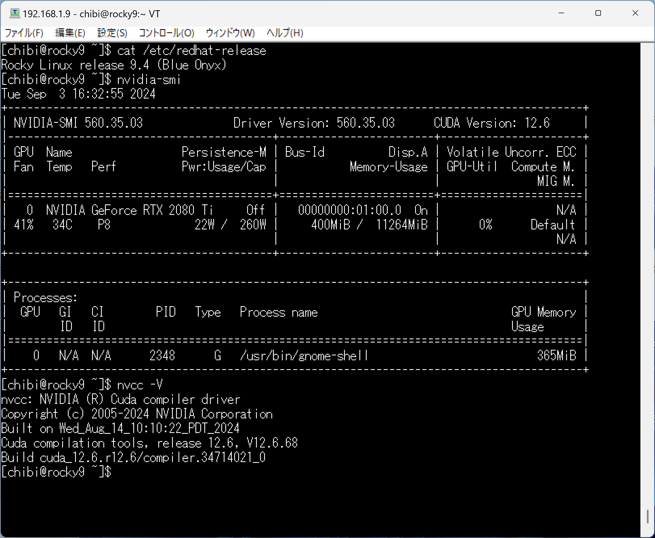The width and height of the screenshot is (655, 538).
Task: Open the コントロール(O) menu
Action: coord(166,33)
